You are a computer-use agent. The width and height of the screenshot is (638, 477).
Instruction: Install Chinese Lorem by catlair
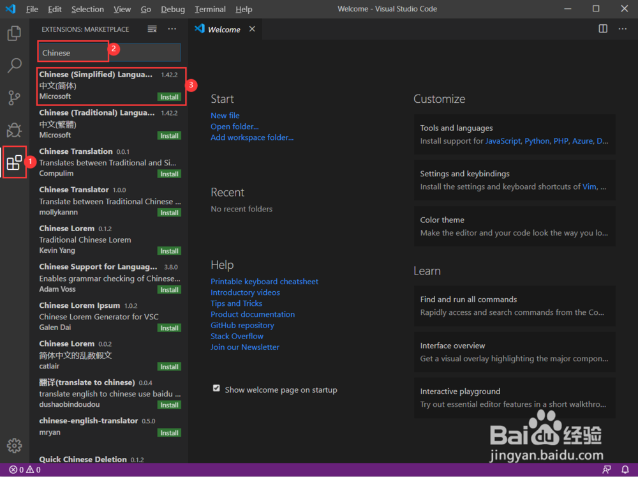pyautogui.click(x=169, y=367)
